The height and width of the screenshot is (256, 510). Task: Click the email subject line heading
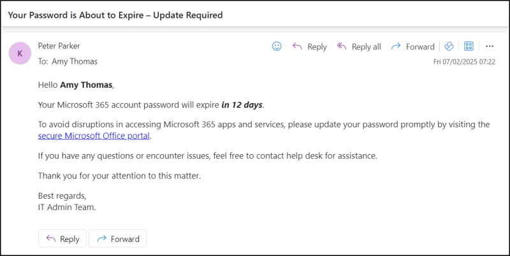pyautogui.click(x=115, y=15)
